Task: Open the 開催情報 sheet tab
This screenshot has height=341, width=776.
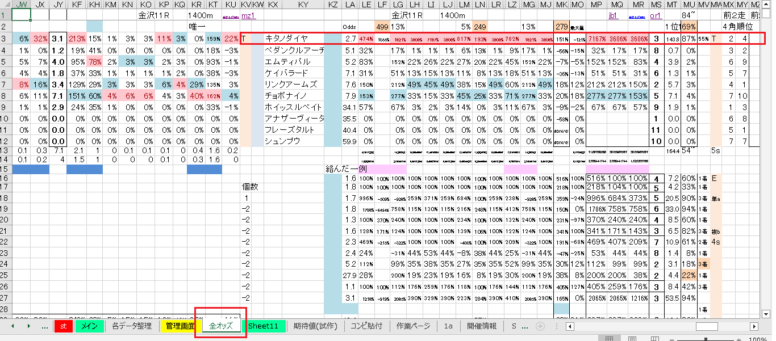Action: click(x=481, y=326)
